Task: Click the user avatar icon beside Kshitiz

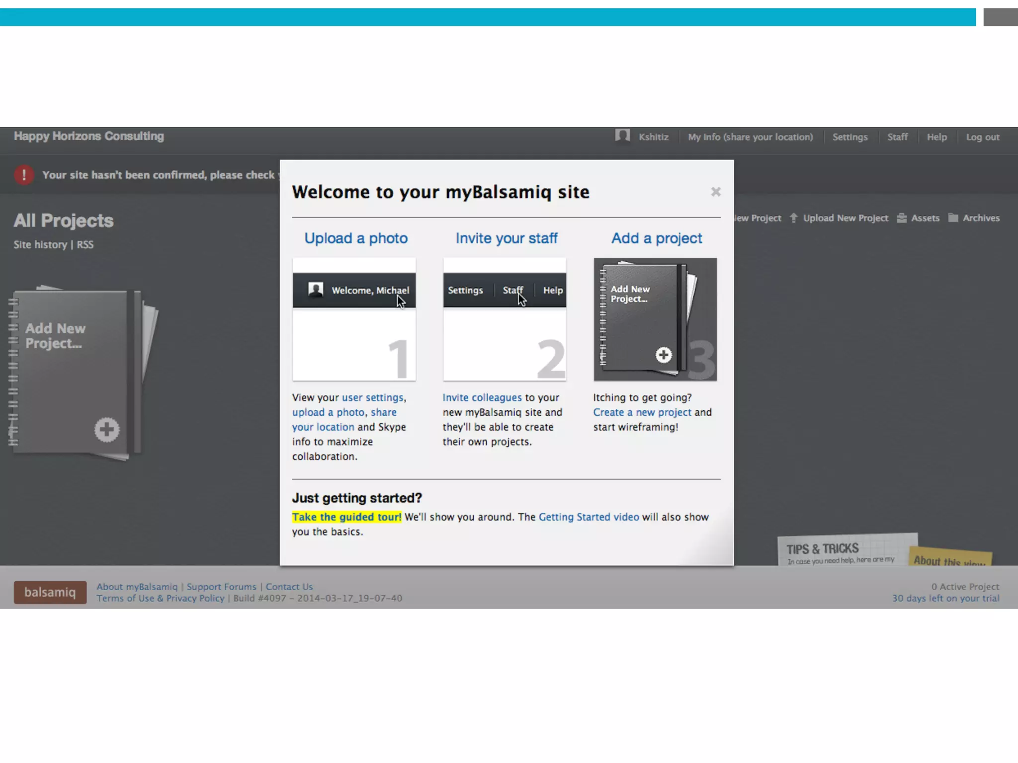Action: tap(622, 136)
